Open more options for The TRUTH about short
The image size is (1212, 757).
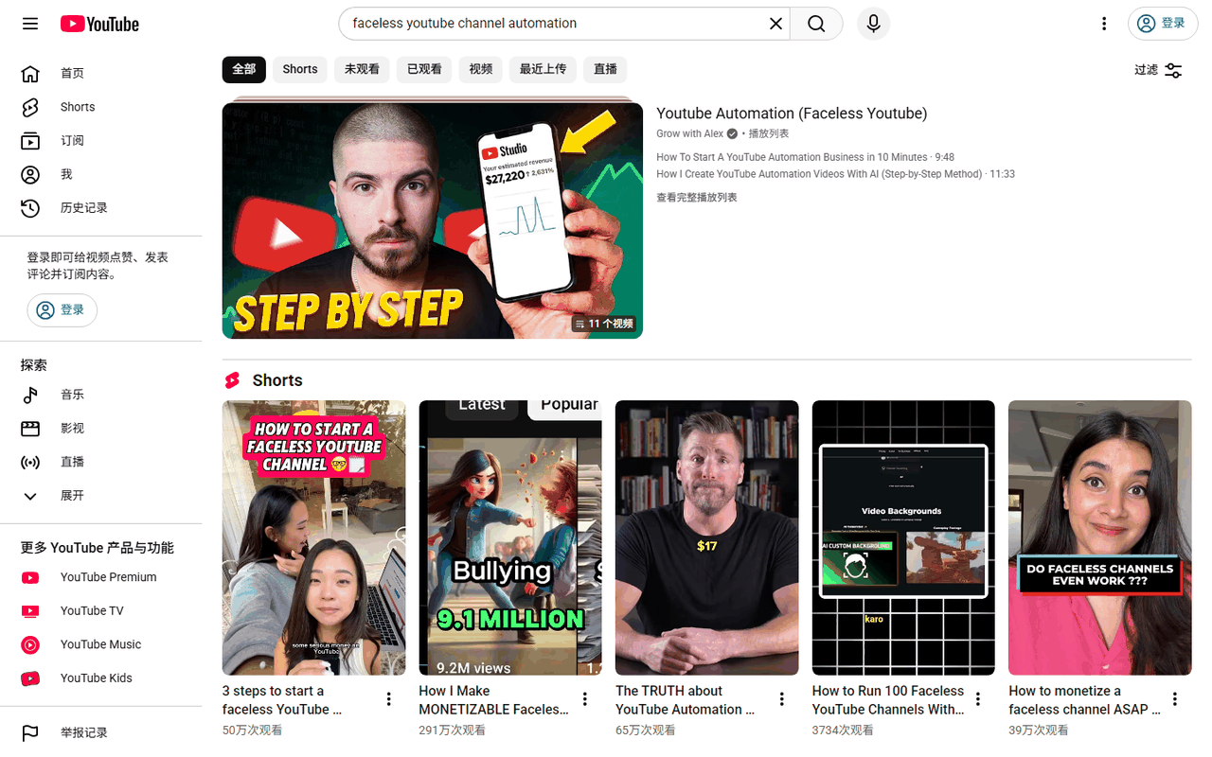pyautogui.click(x=782, y=699)
